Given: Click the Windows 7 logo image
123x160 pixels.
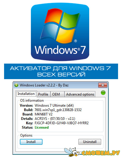Looking at the screenshot, I should pos(60,32).
